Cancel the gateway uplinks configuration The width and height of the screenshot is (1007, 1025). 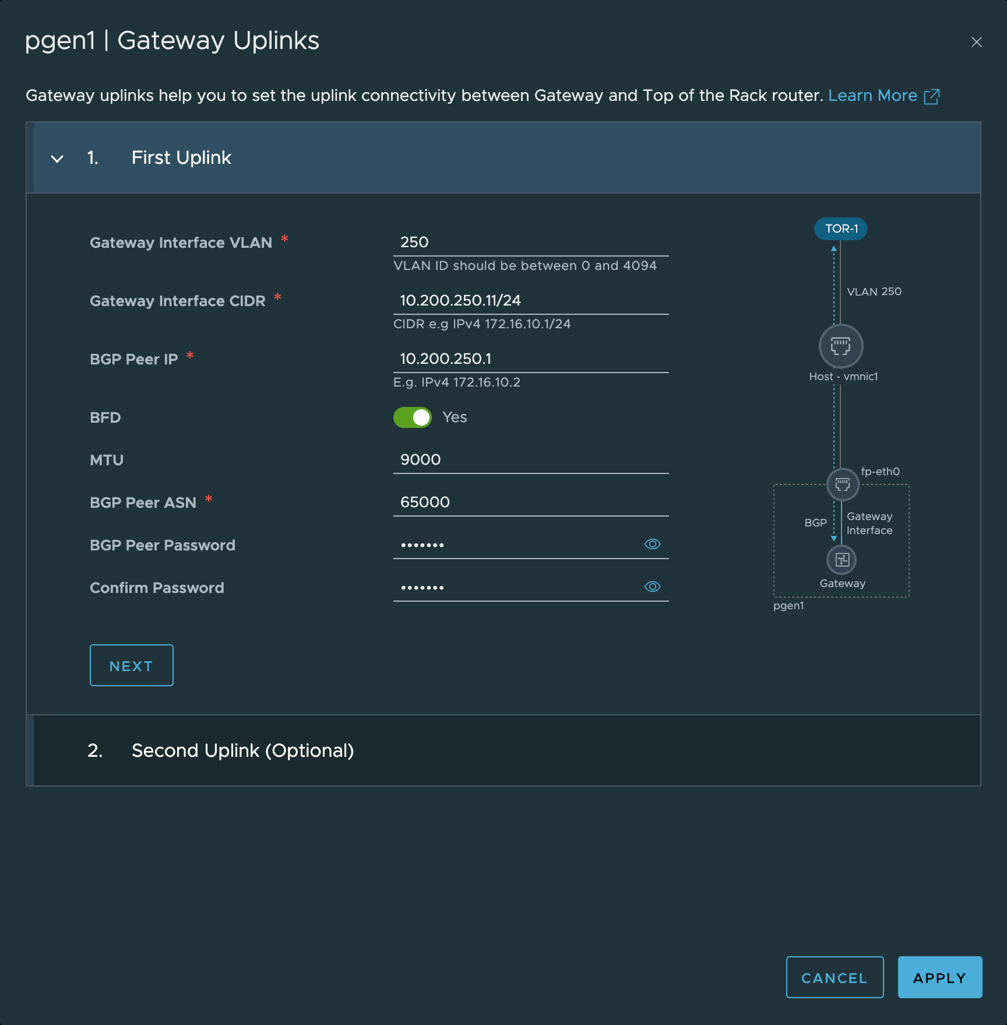pyautogui.click(x=835, y=977)
